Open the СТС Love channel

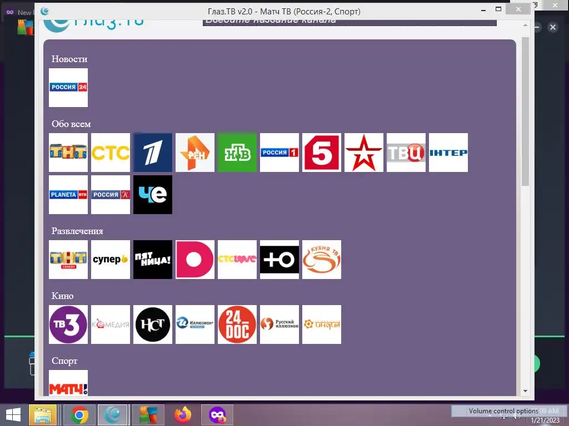(x=237, y=260)
